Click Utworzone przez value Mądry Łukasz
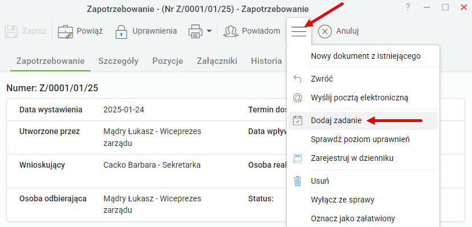 point(152,137)
